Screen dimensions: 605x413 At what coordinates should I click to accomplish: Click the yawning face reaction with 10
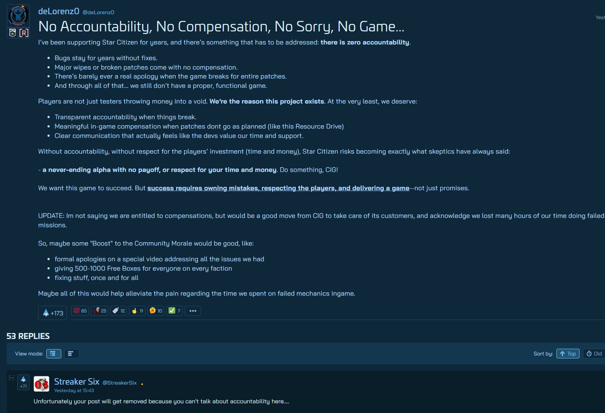click(156, 311)
